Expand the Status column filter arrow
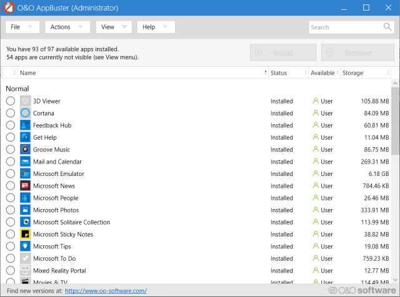The width and height of the screenshot is (400, 297). (x=305, y=73)
